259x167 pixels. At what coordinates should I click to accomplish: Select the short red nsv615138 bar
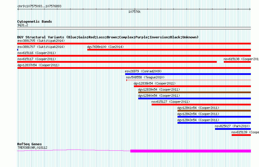(237, 62)
